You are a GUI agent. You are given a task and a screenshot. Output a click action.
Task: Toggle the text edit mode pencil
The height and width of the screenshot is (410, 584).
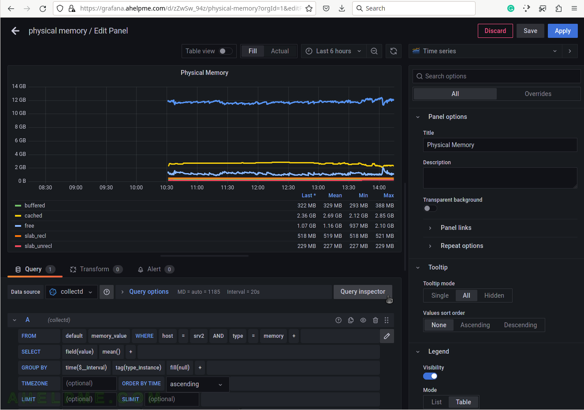(x=387, y=336)
